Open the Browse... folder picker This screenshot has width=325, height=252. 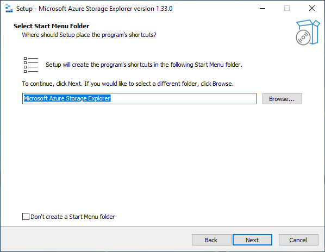[x=282, y=99]
